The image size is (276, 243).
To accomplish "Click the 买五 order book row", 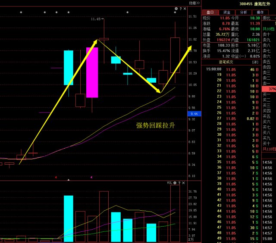I will point(267,116).
